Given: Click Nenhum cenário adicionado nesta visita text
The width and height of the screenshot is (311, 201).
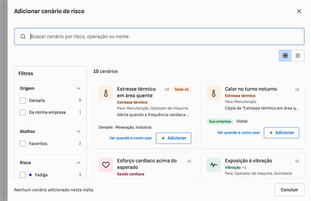Looking at the screenshot, I should (54, 190).
